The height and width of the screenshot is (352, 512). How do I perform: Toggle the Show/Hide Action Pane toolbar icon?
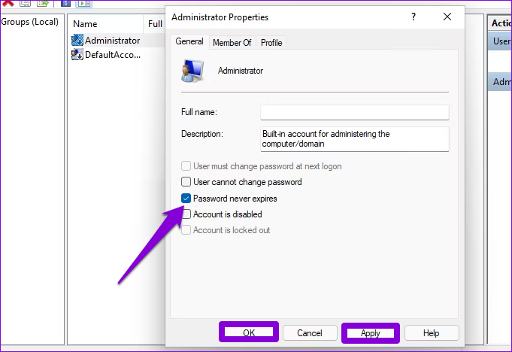coord(84,4)
